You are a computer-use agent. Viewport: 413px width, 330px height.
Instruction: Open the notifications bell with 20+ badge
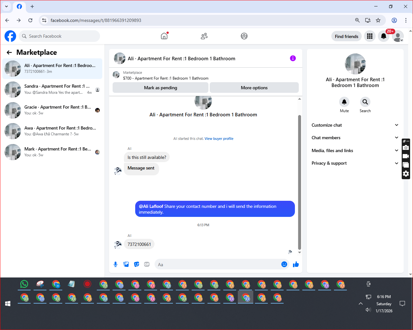384,36
